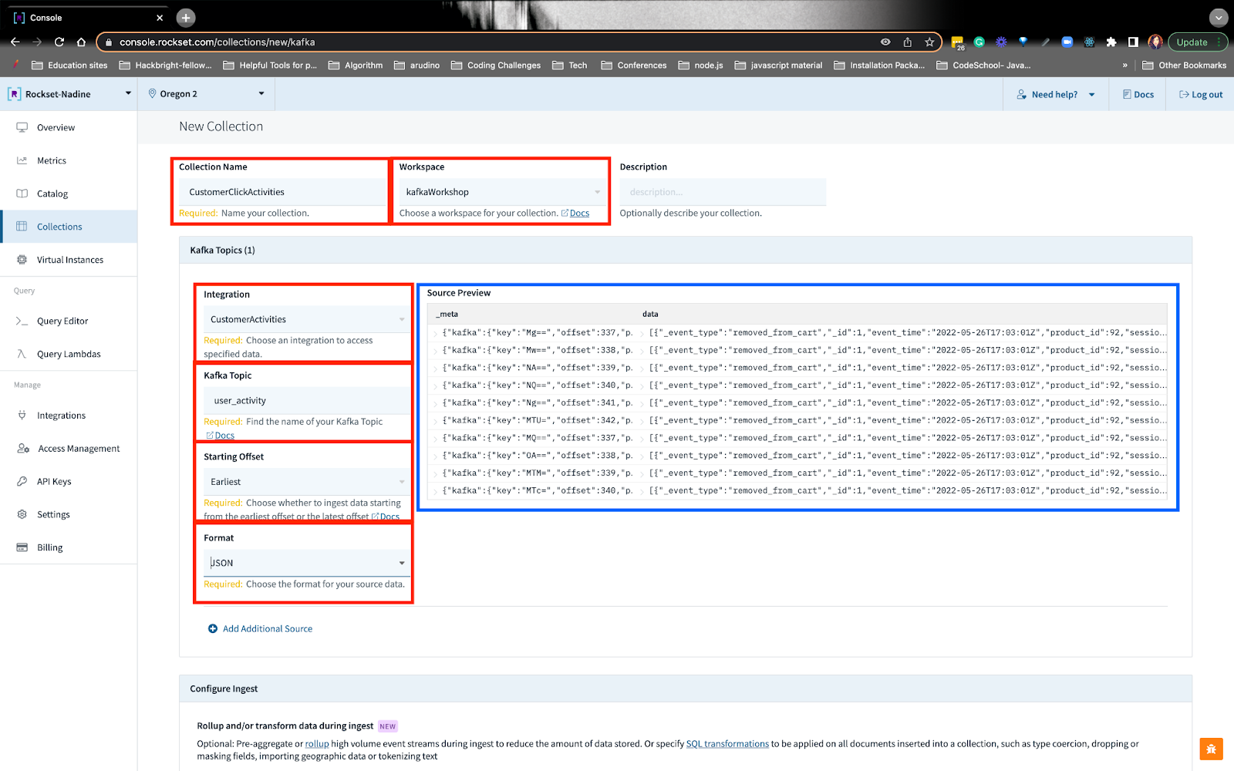Go to Integrations via the plug icon
The height and width of the screenshot is (771, 1234).
pos(22,416)
